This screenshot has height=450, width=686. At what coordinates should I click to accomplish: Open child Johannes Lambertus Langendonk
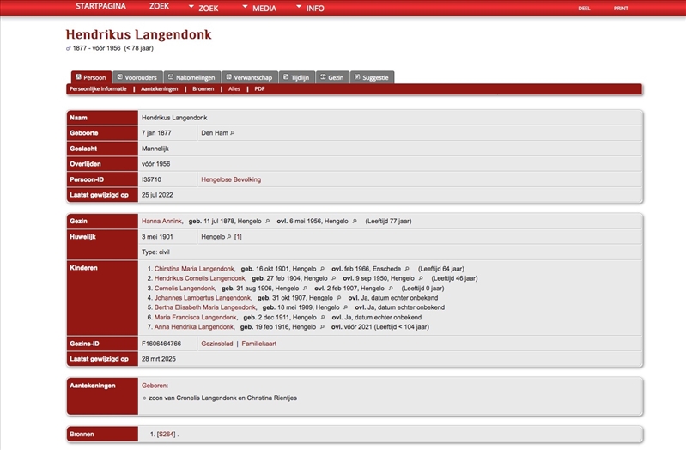(203, 298)
